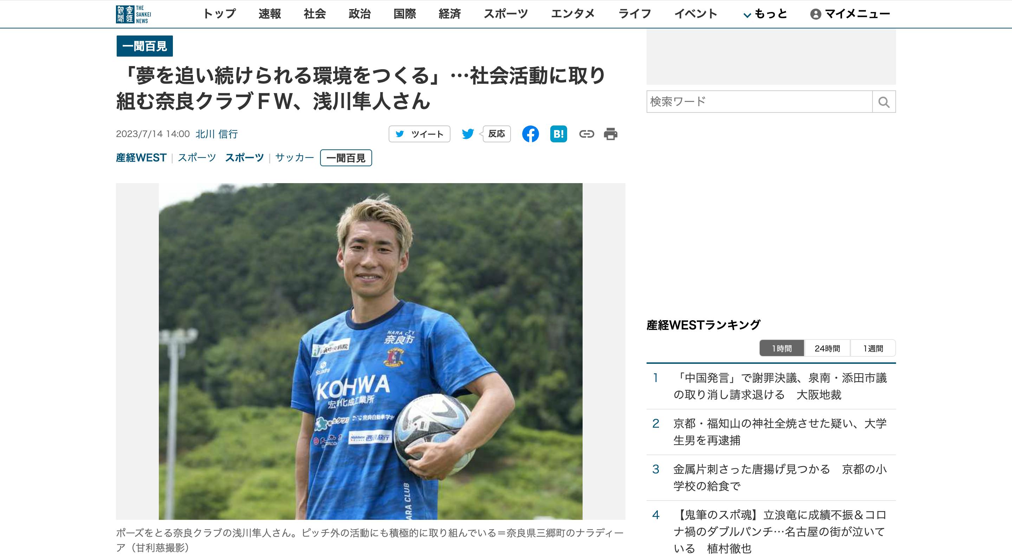Click the Twitter bird reaction icon
This screenshot has width=1012, height=555.
467,134
